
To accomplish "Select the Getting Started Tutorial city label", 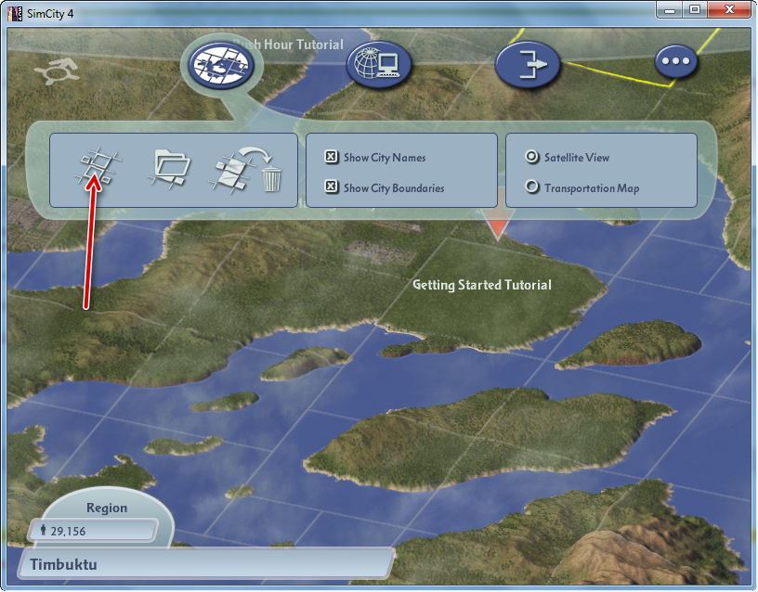I will [482, 285].
